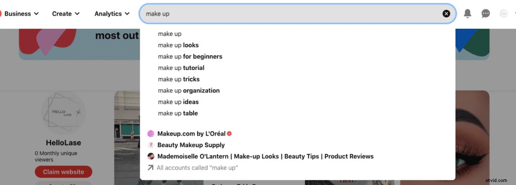This screenshot has height=185, width=516.
Task: Clear the search box with the X icon
Action: tap(446, 14)
